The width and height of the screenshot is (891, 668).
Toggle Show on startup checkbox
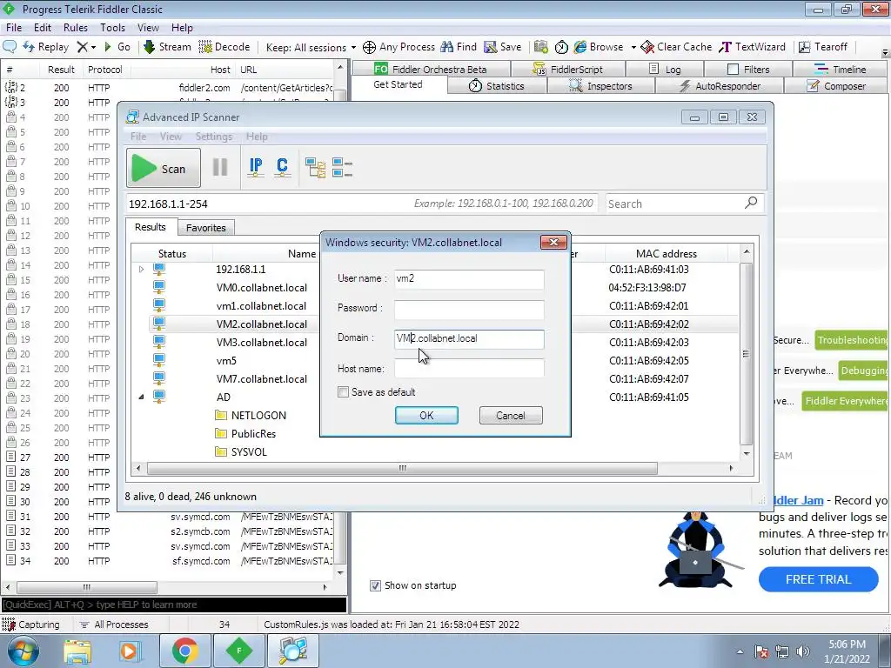pyautogui.click(x=375, y=585)
